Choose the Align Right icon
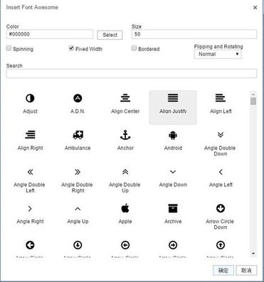Viewport: 264px width, 282px height. (30, 135)
